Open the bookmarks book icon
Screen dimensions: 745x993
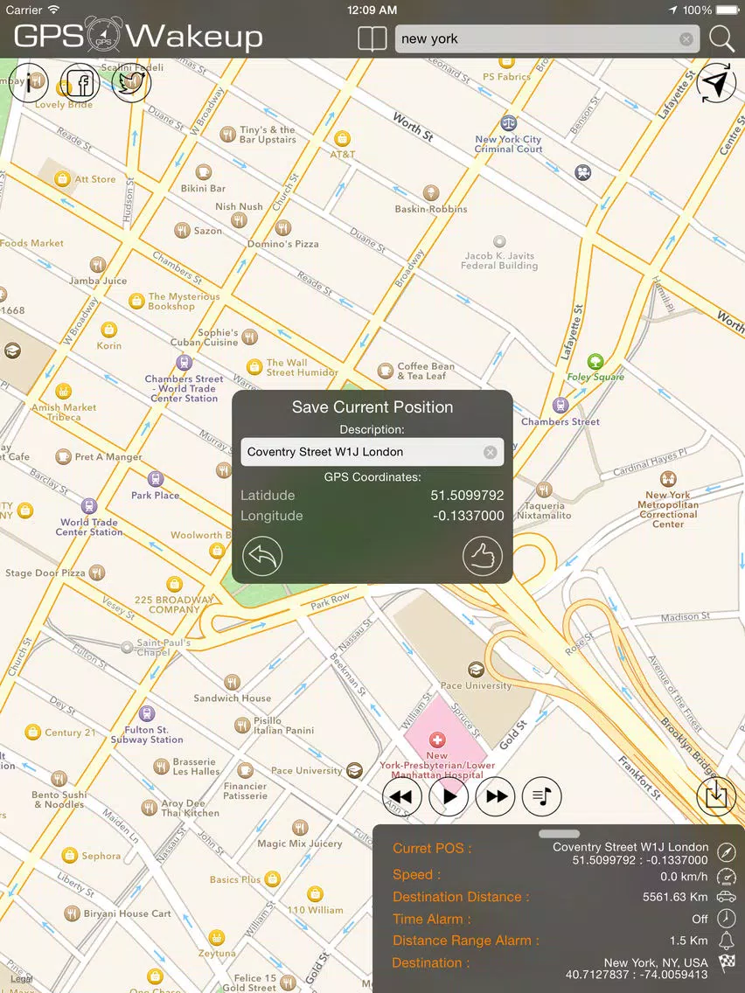click(x=372, y=38)
